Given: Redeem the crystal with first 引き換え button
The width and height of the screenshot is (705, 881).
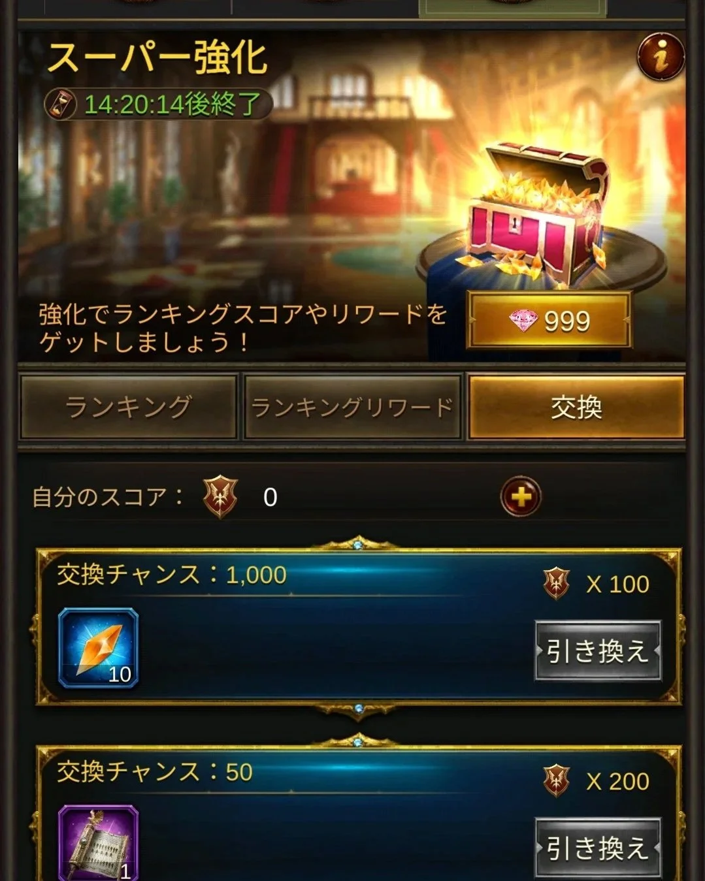Looking at the screenshot, I should (597, 650).
